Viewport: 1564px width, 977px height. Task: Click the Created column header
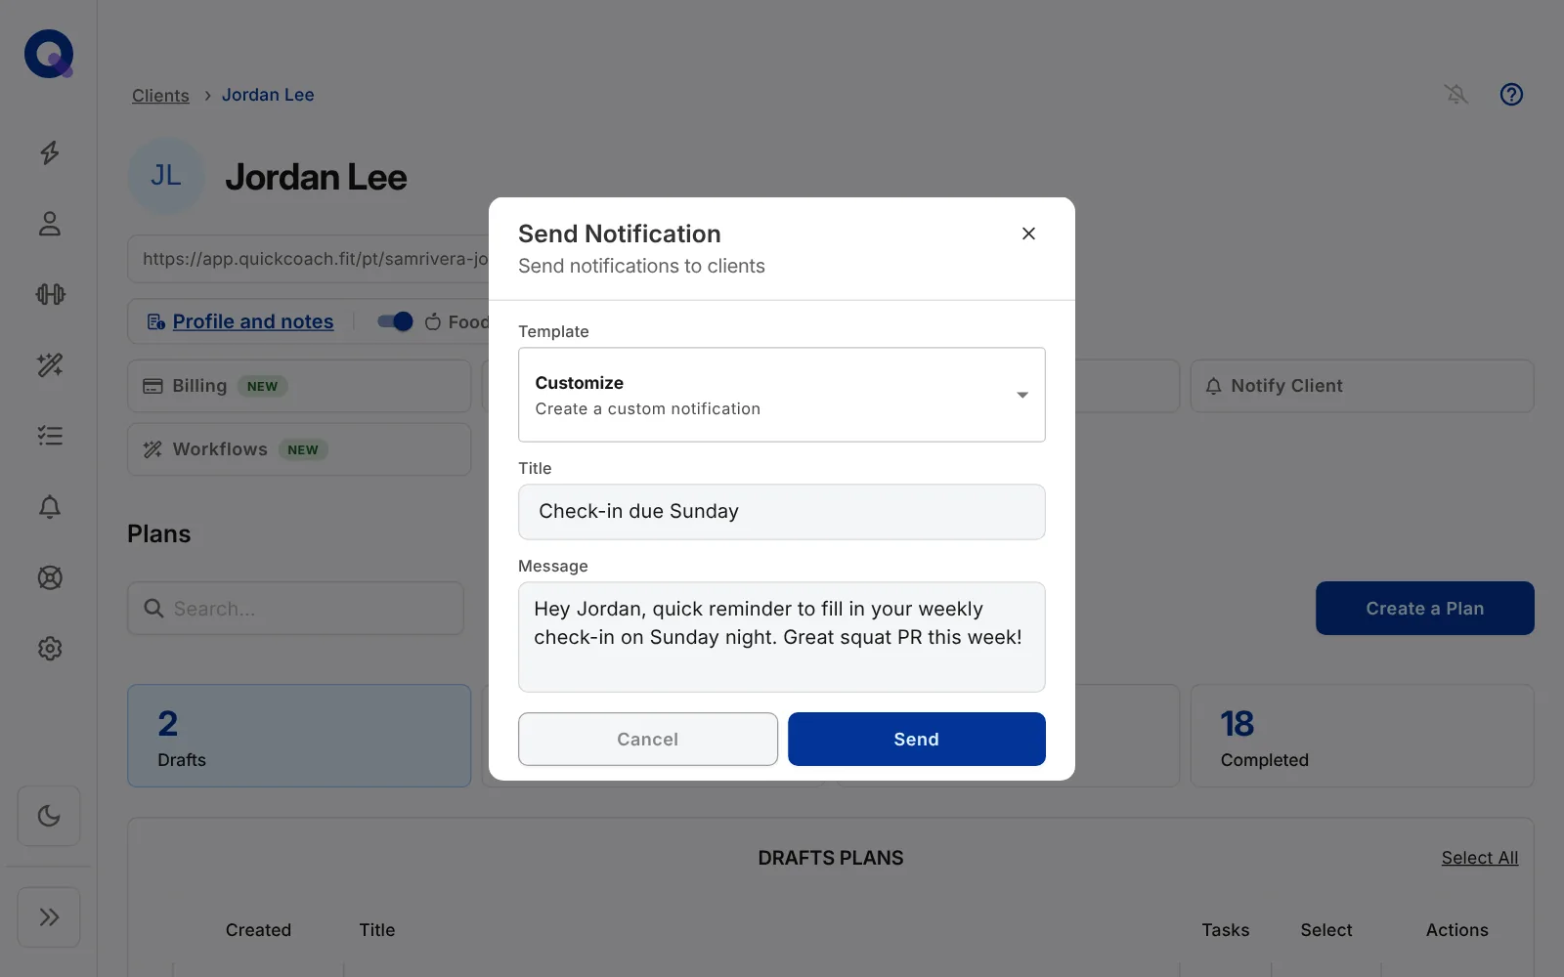pyautogui.click(x=258, y=930)
